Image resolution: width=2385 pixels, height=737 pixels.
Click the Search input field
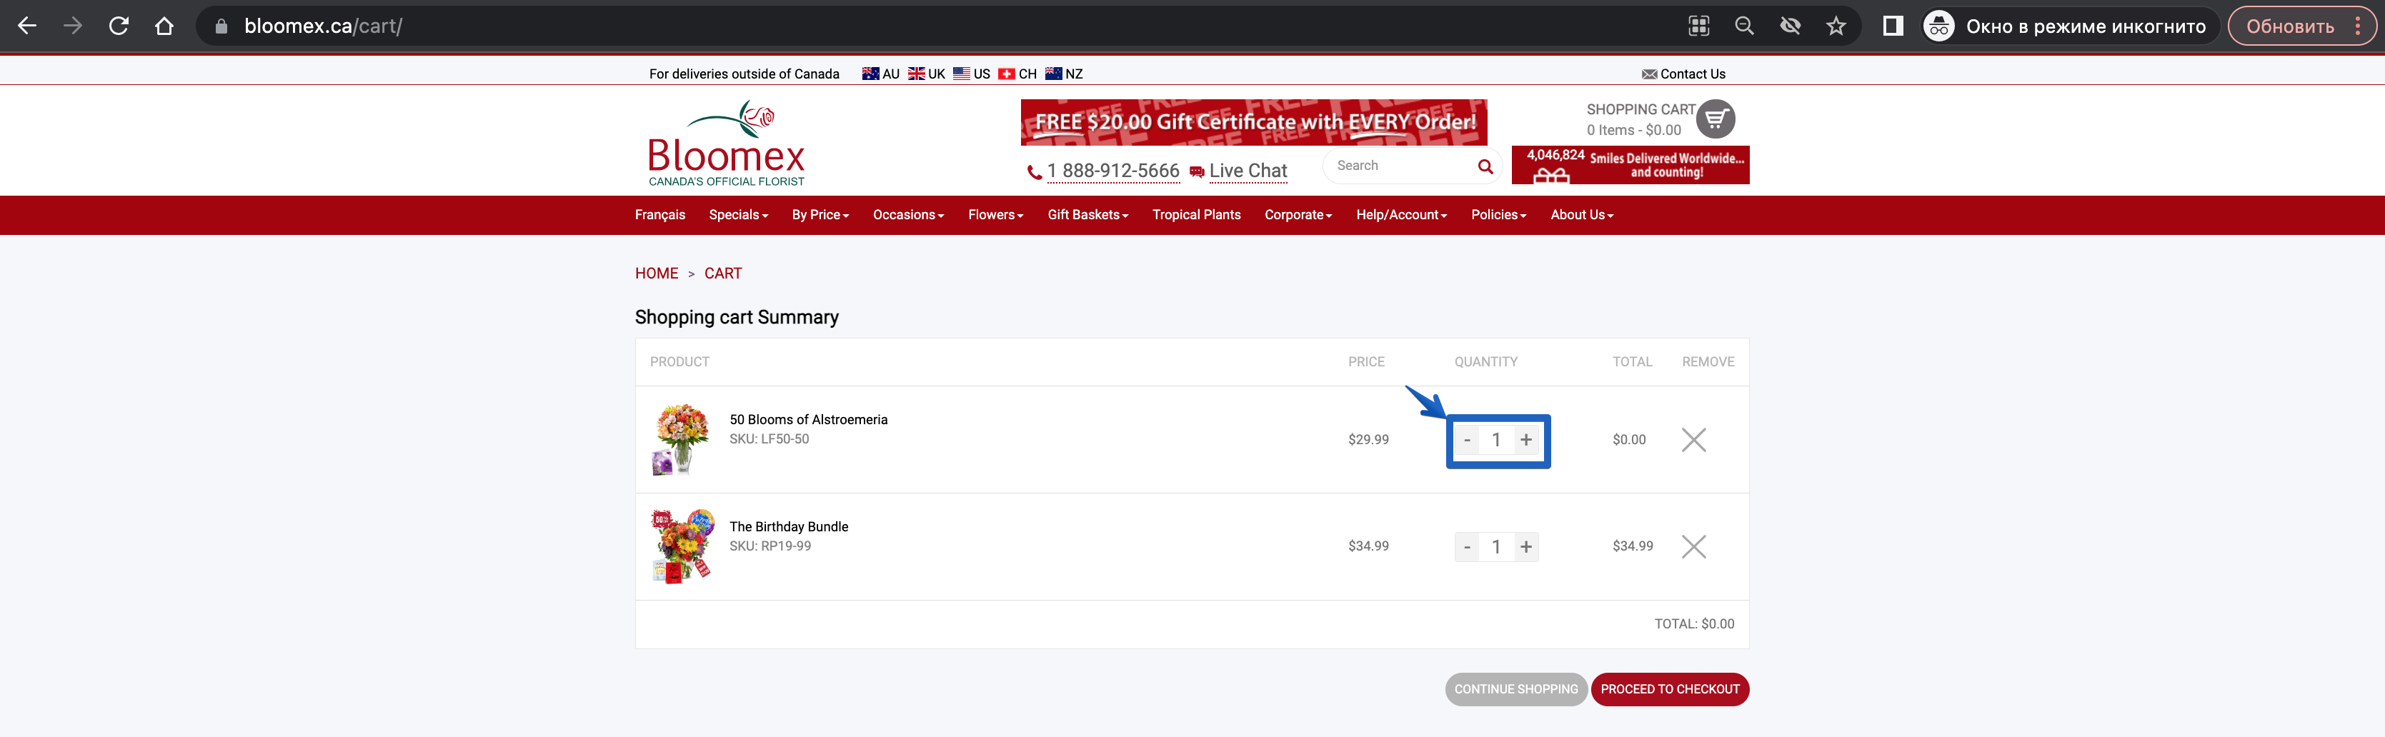pos(1398,166)
